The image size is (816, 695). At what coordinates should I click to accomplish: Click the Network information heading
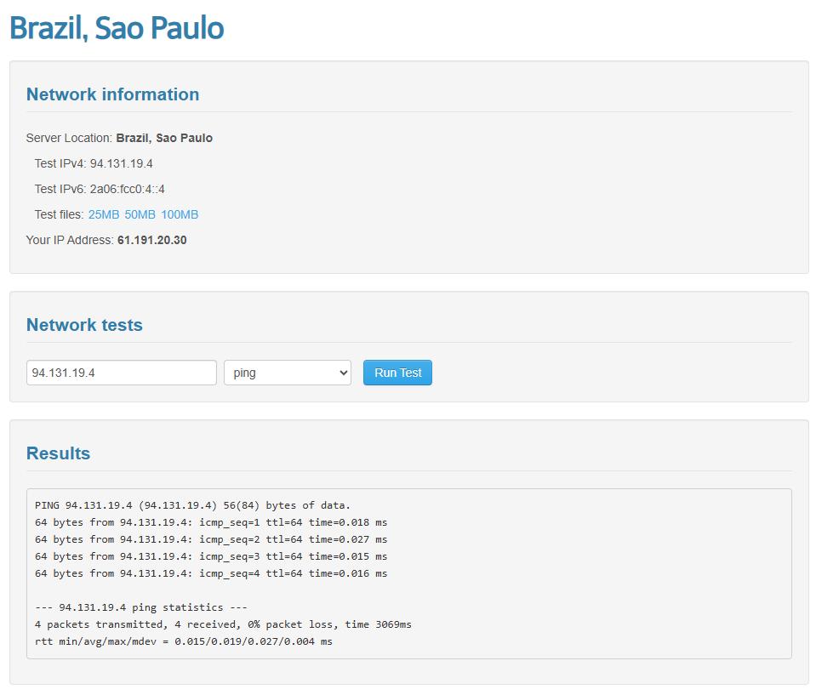click(x=112, y=94)
